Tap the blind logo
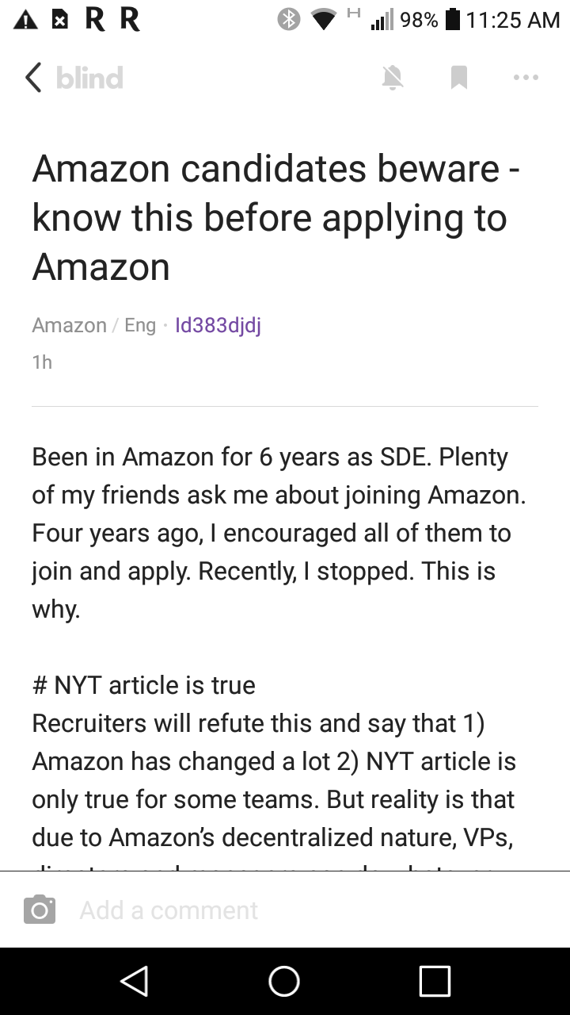The image size is (570, 1015). tap(89, 78)
